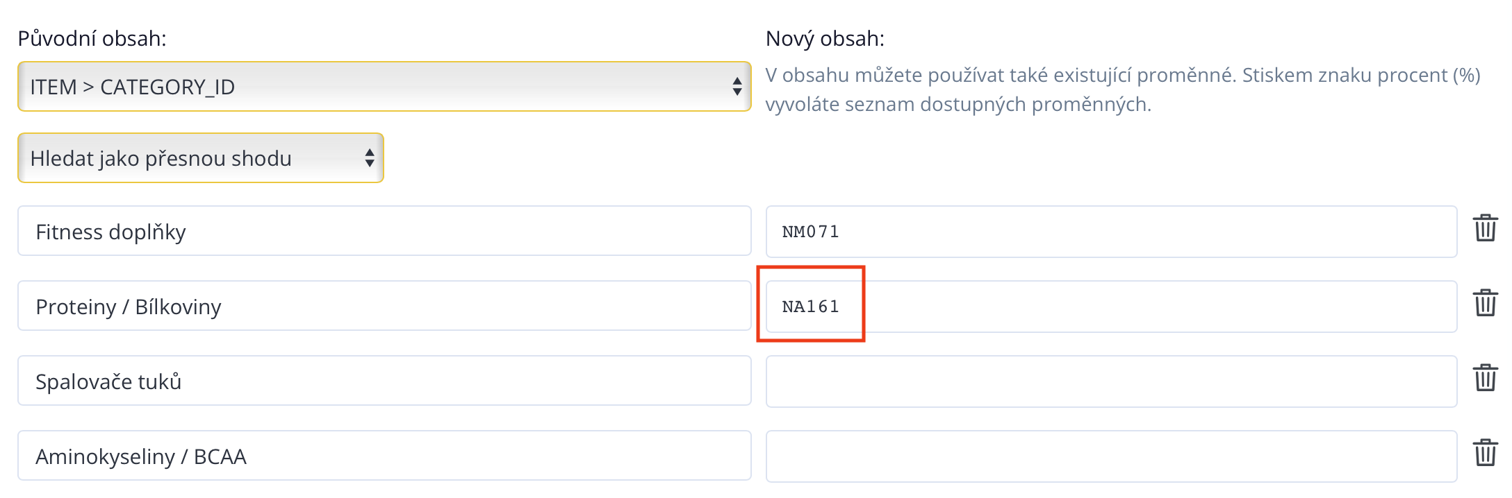The height and width of the screenshot is (498, 1512).
Task: Click the ITEM > CATEGORY_ID text
Action: point(132,87)
